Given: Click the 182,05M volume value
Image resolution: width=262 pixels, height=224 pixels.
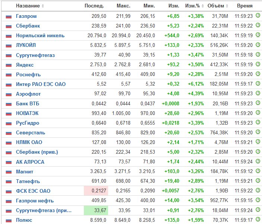Looking at the screenshot, I should point(219,84).
